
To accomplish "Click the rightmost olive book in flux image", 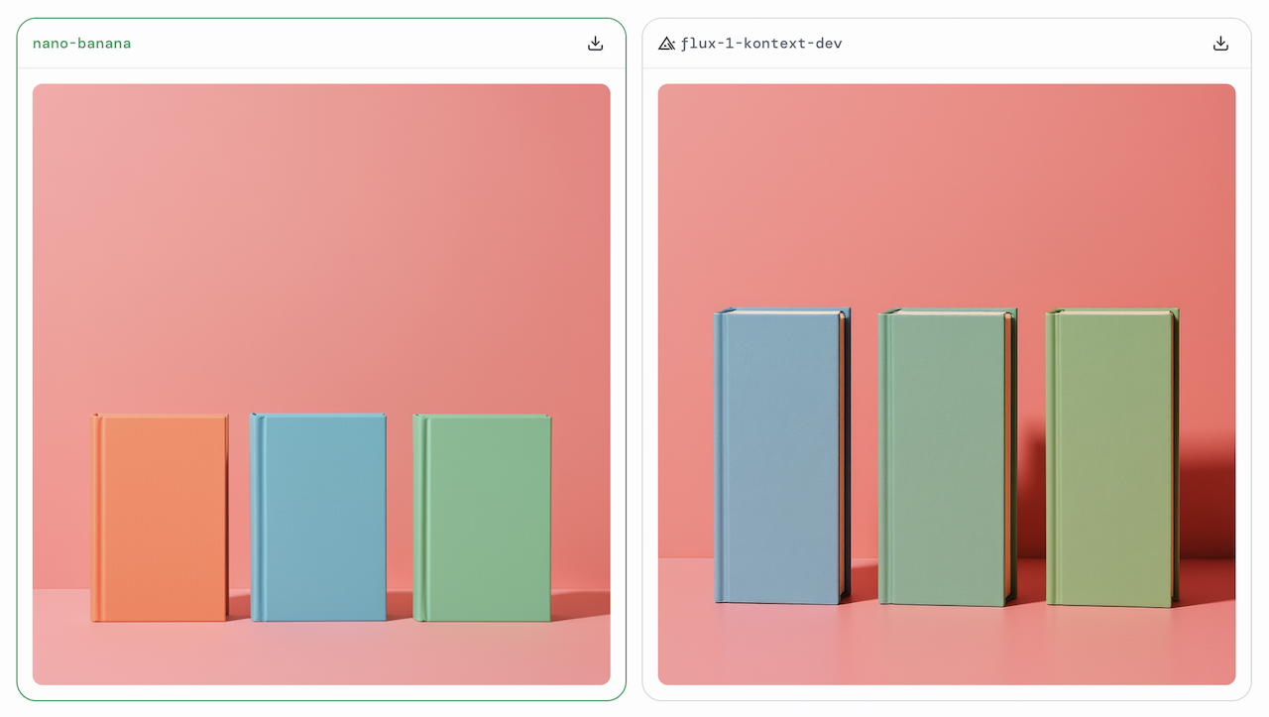I will [x=1112, y=457].
